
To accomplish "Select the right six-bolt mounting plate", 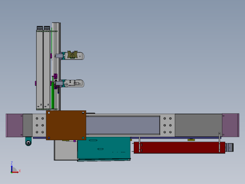I will (x=167, y=125).
